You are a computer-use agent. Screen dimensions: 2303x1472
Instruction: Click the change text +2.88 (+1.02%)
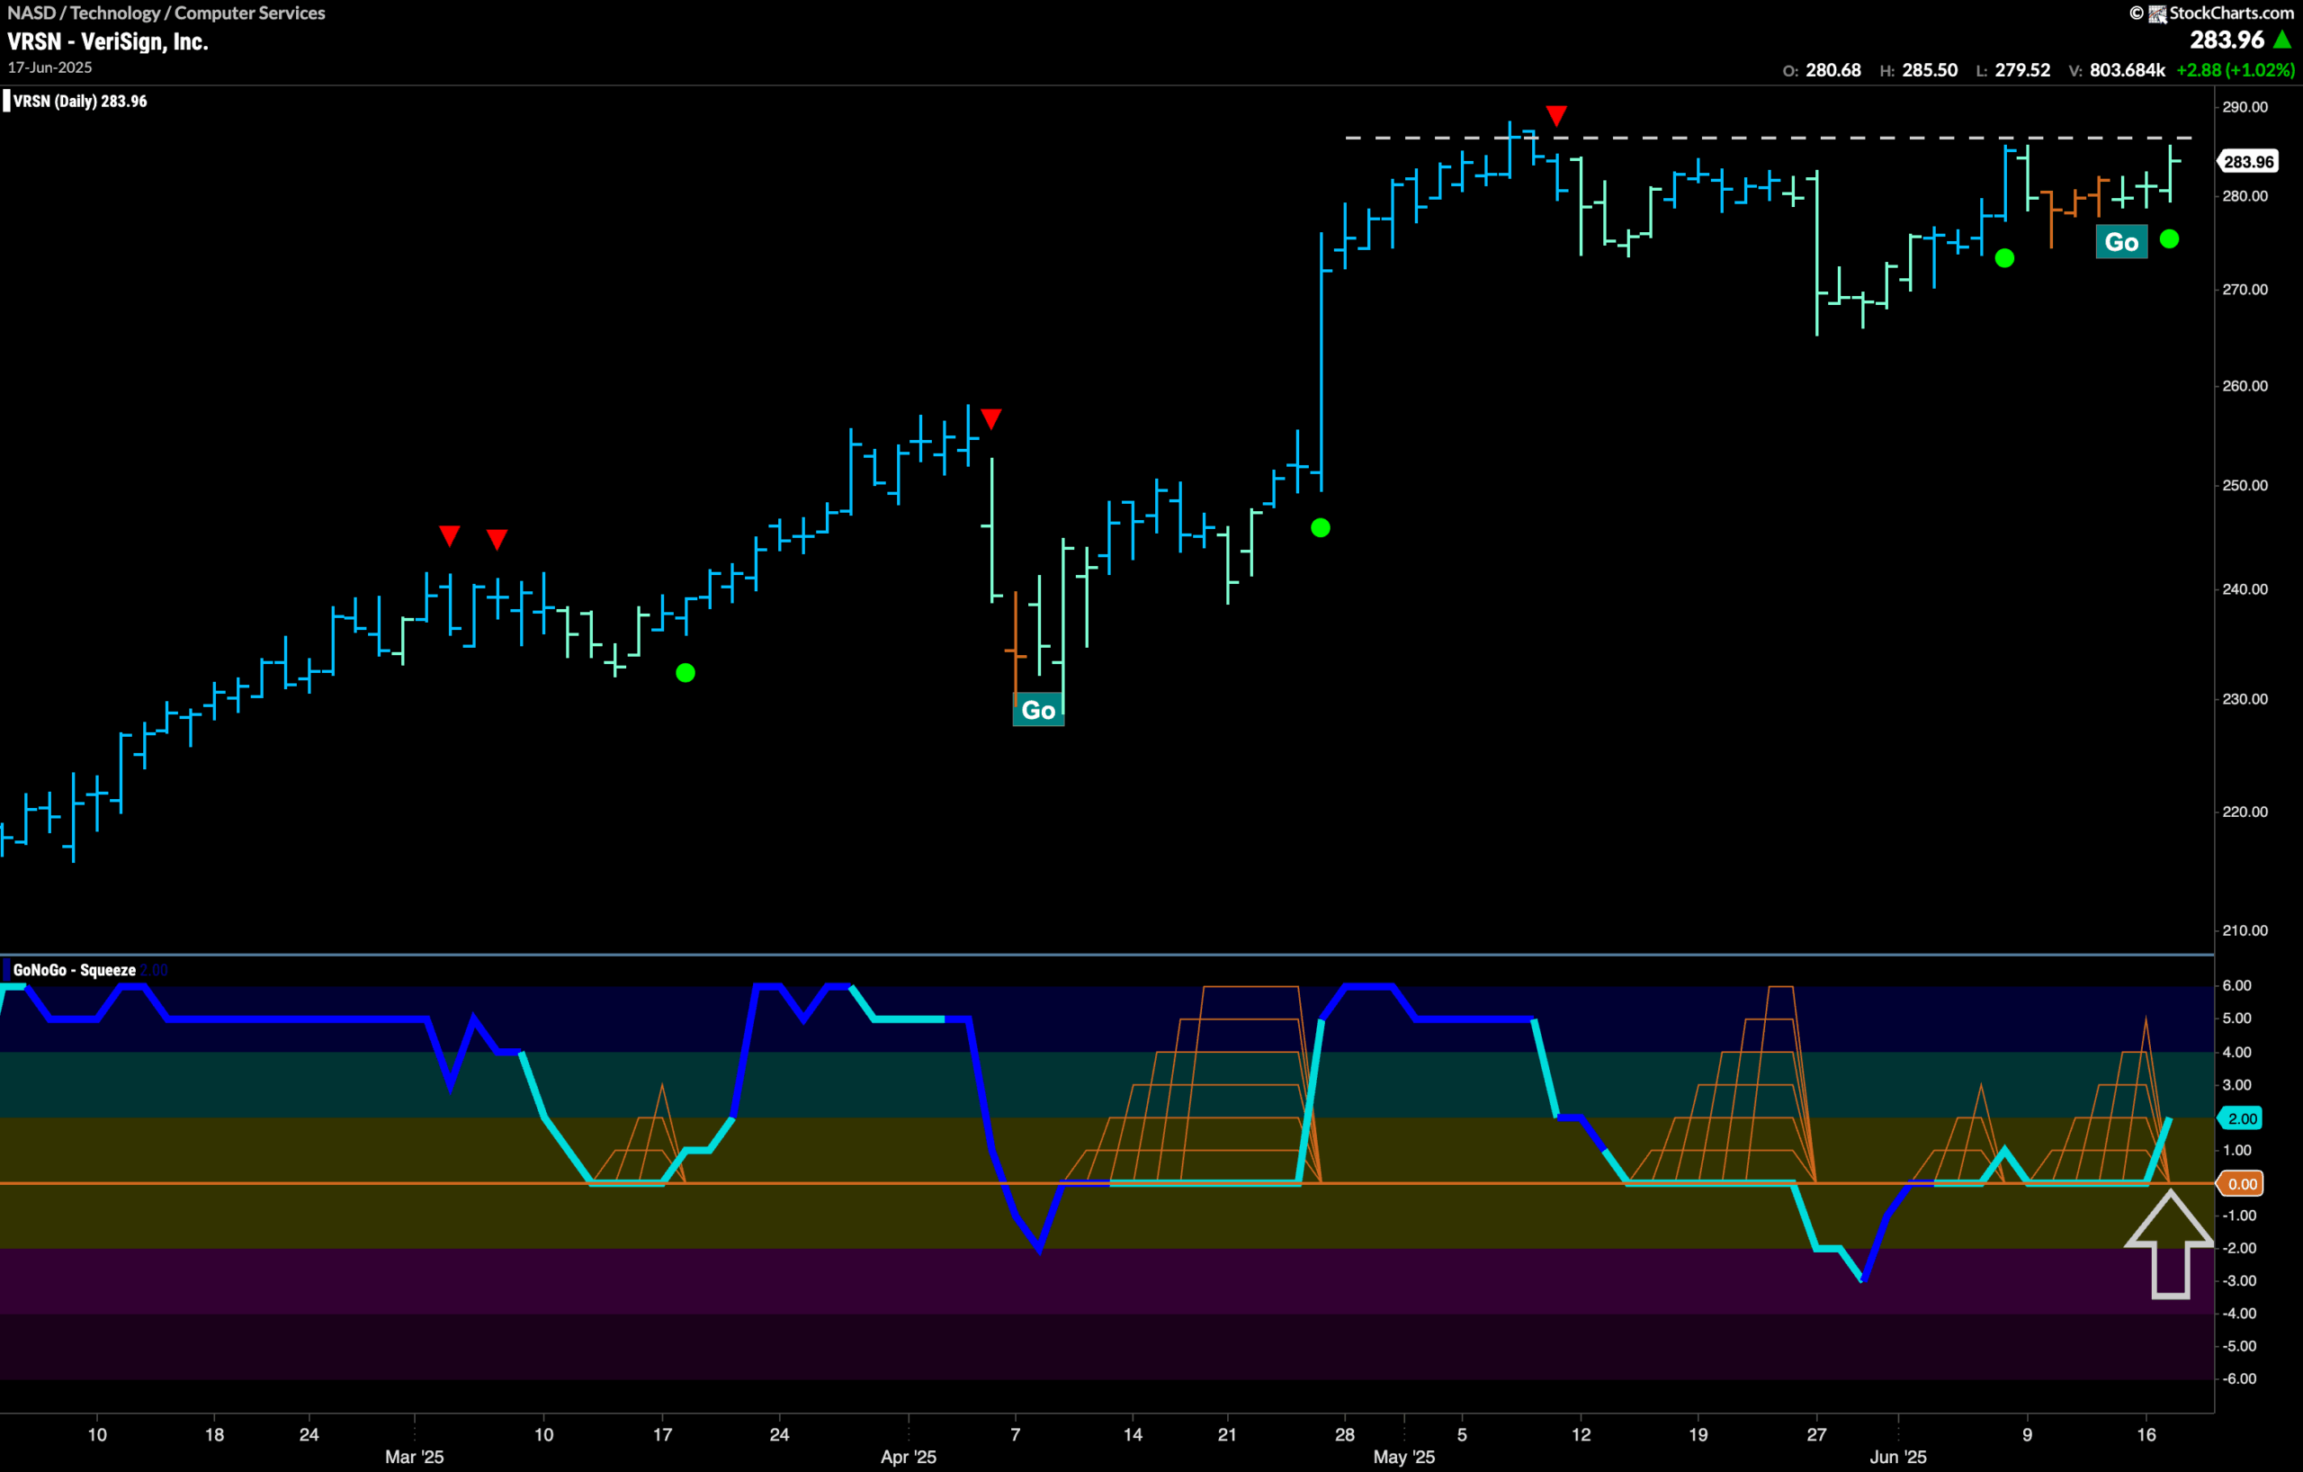point(2236,70)
